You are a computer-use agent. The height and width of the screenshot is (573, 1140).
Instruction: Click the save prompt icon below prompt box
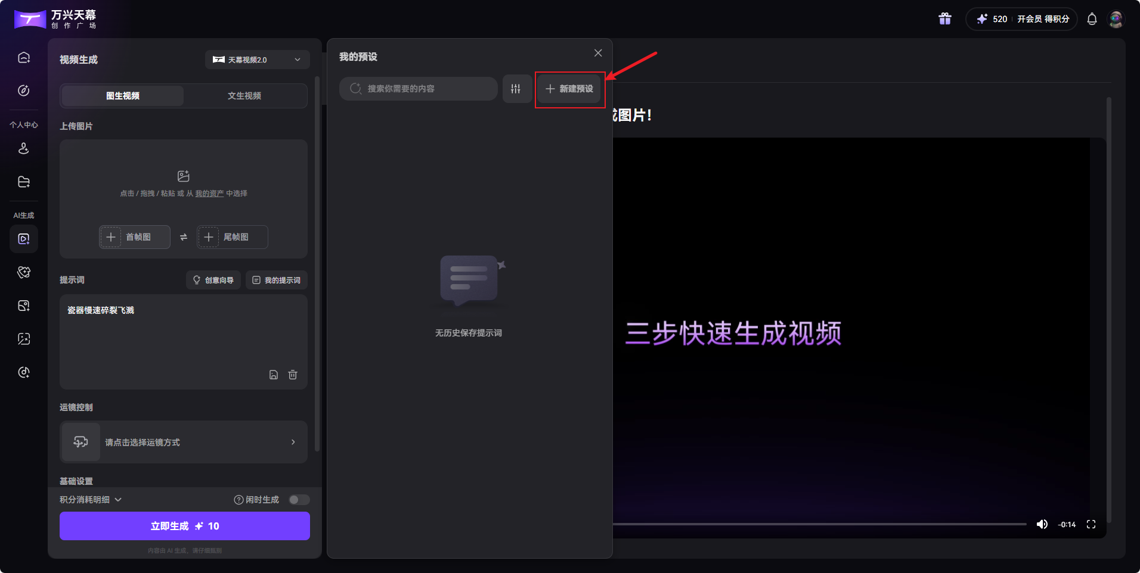click(x=274, y=375)
